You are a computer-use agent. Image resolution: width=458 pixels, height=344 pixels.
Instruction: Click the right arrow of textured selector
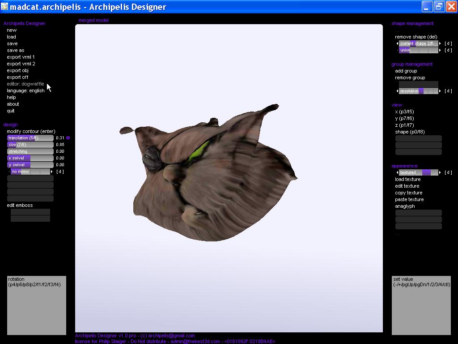click(x=440, y=172)
